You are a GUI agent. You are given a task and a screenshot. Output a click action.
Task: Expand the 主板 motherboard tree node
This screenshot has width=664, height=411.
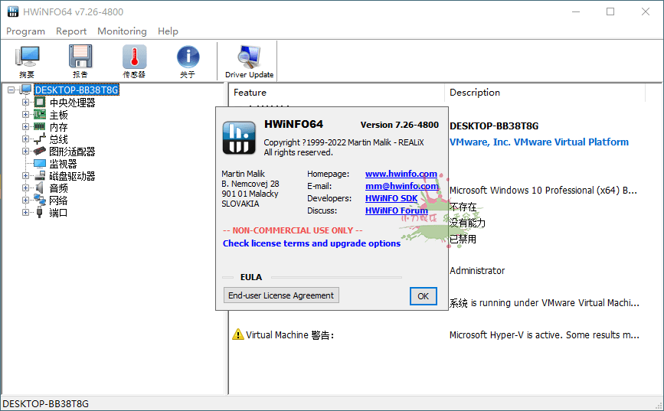(25, 115)
